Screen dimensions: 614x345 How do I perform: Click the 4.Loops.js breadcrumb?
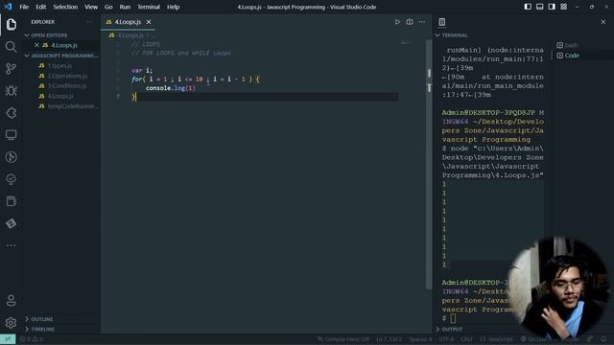click(x=130, y=35)
